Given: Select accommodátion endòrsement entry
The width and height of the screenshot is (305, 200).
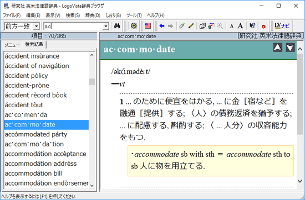Looking at the screenshot, I should (46, 183).
